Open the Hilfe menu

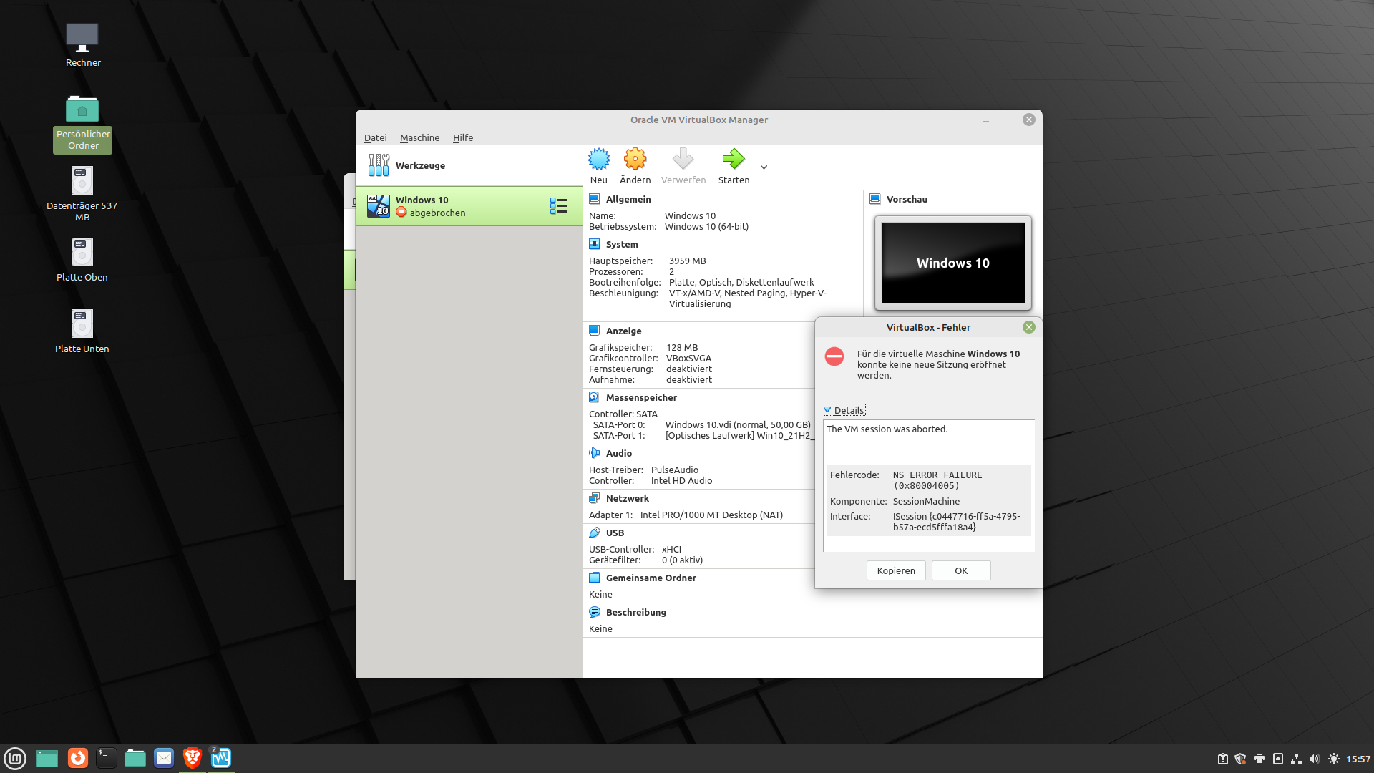pyautogui.click(x=463, y=137)
